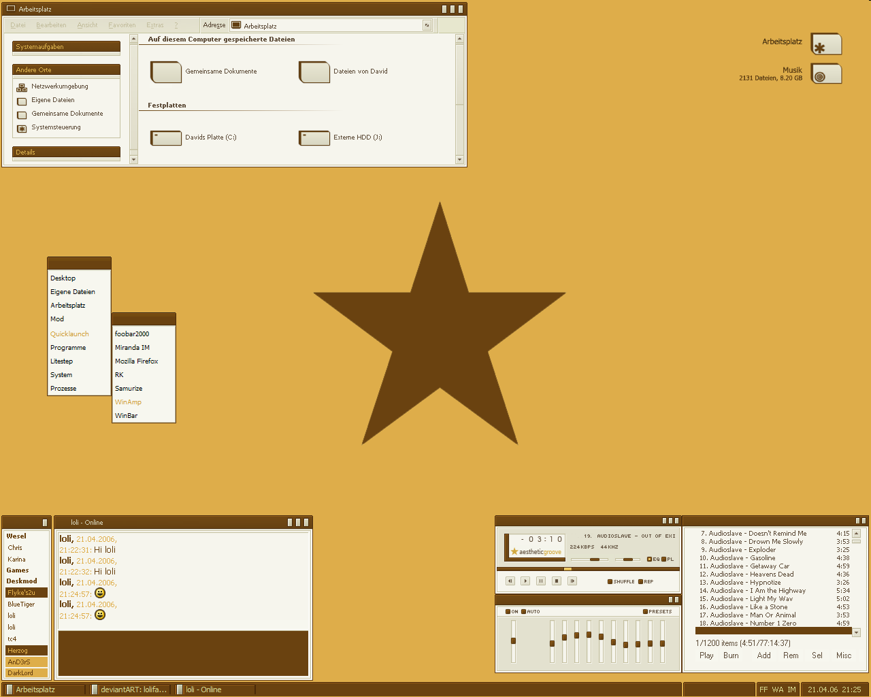The height and width of the screenshot is (697, 871).
Task: Open the Gemeinsame Dokumente folder icon
Action: point(165,71)
